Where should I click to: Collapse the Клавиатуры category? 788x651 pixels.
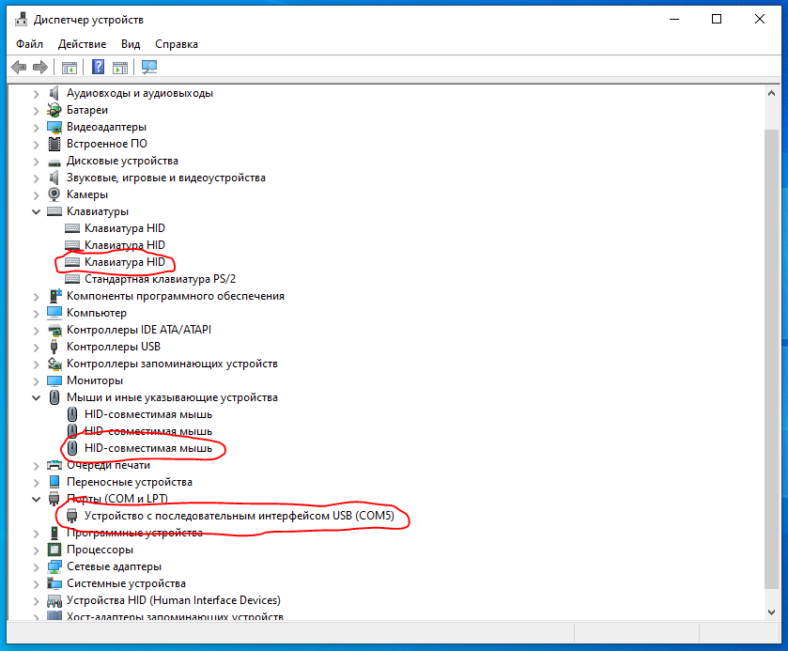(37, 211)
